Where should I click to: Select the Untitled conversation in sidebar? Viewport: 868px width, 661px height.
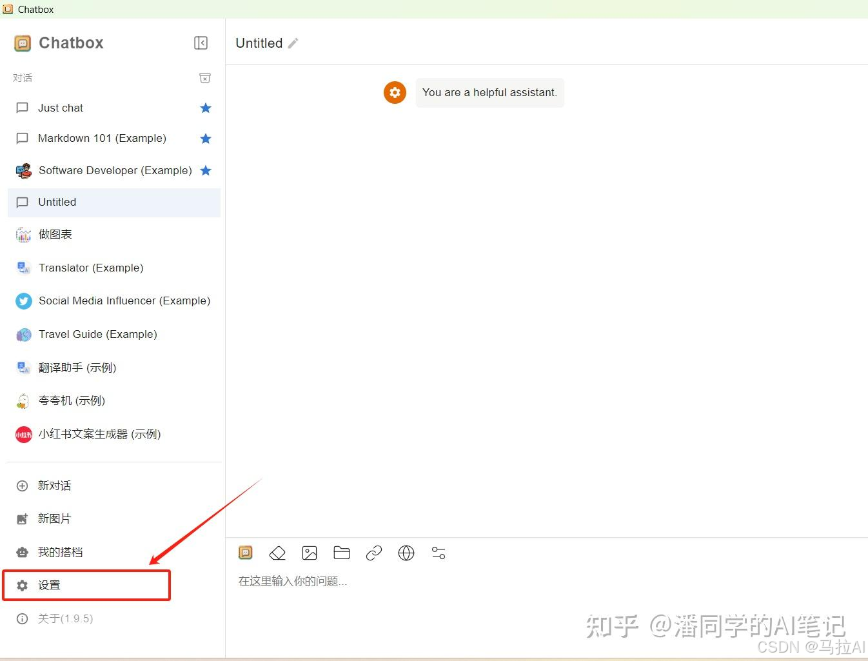(114, 202)
